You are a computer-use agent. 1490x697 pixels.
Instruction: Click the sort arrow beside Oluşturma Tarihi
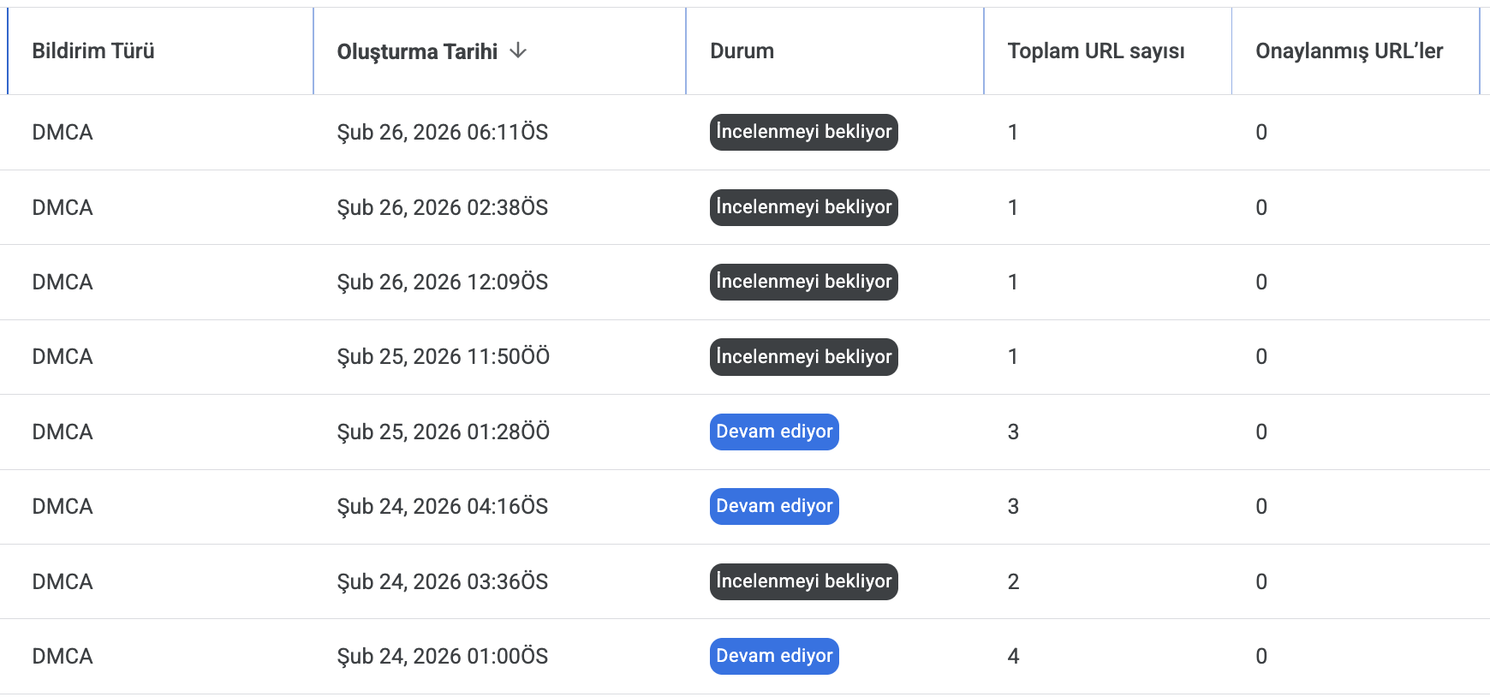click(517, 51)
